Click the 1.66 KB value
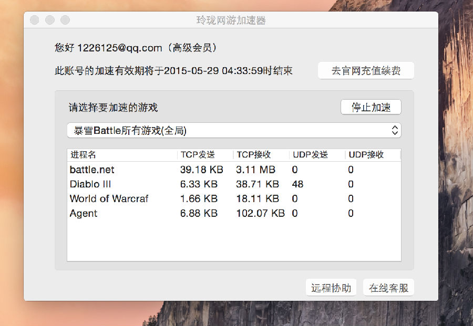This screenshot has height=326, width=473. tap(199, 198)
